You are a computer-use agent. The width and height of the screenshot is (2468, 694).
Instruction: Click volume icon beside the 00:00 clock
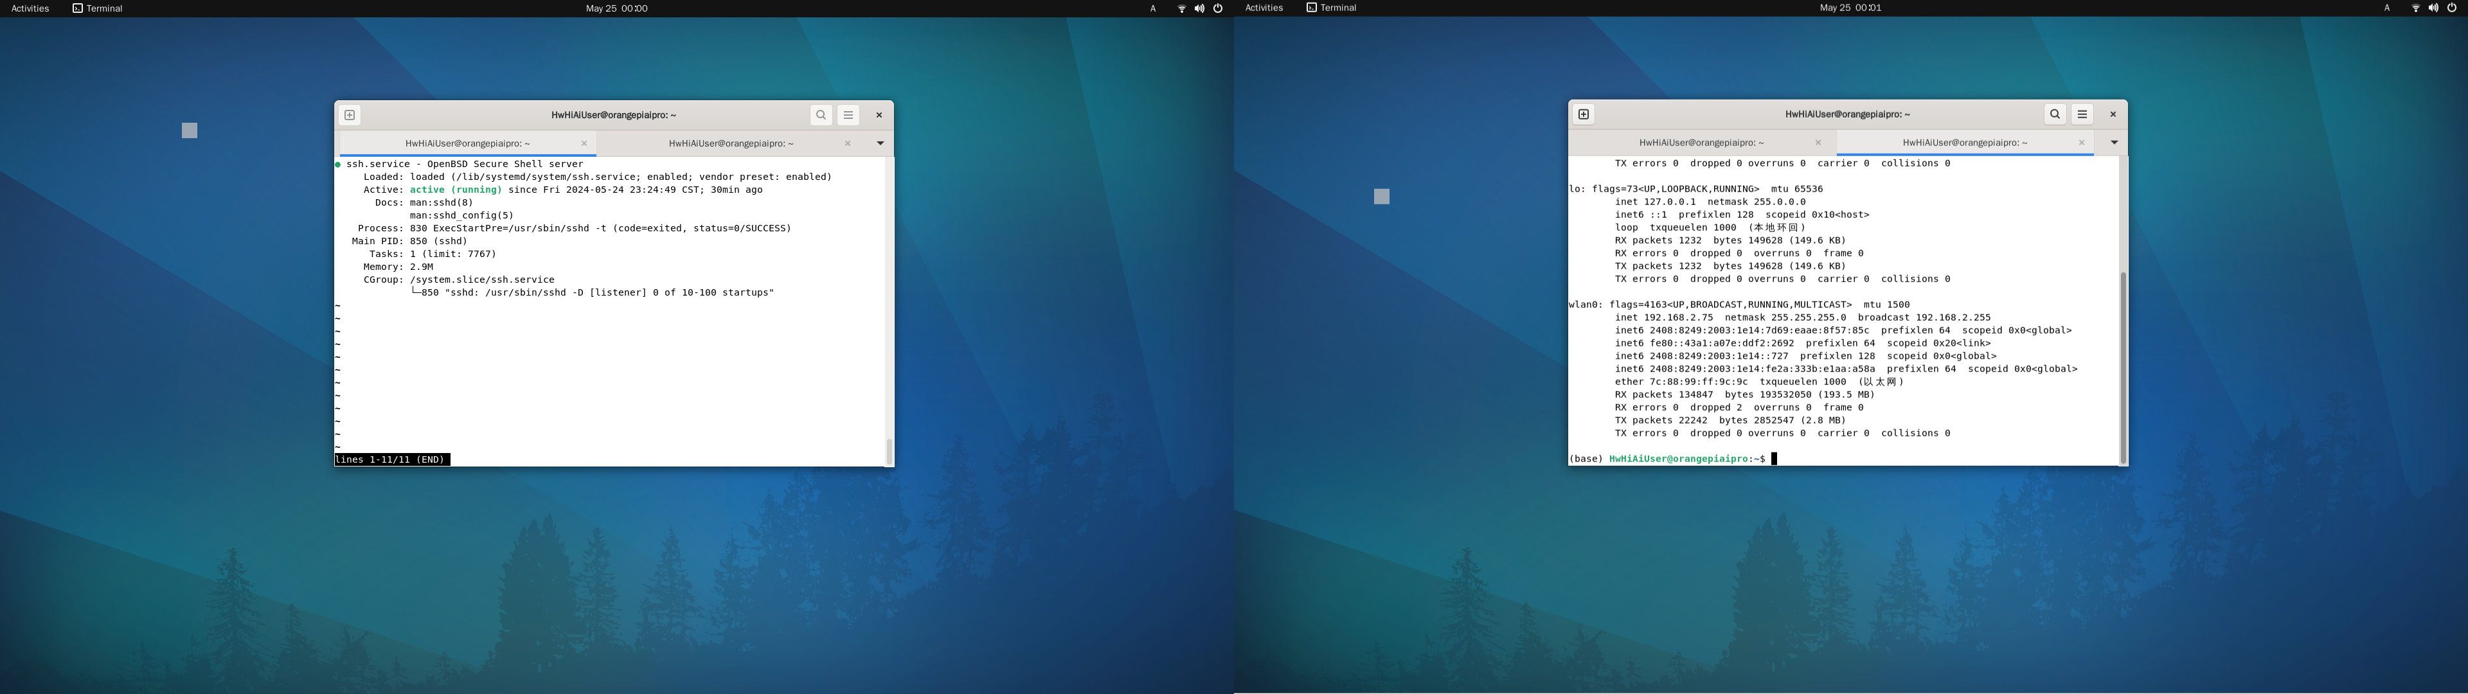tap(1199, 8)
